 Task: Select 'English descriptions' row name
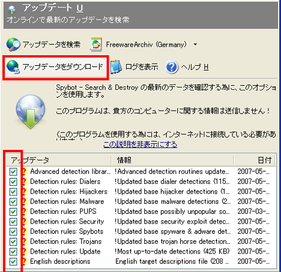(60, 261)
